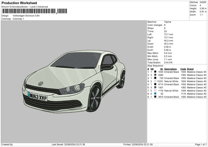Viewport: 208px width, 147px height.
Task: Click the black swatch in stop row 1
Action: pyautogui.click(x=155, y=72)
